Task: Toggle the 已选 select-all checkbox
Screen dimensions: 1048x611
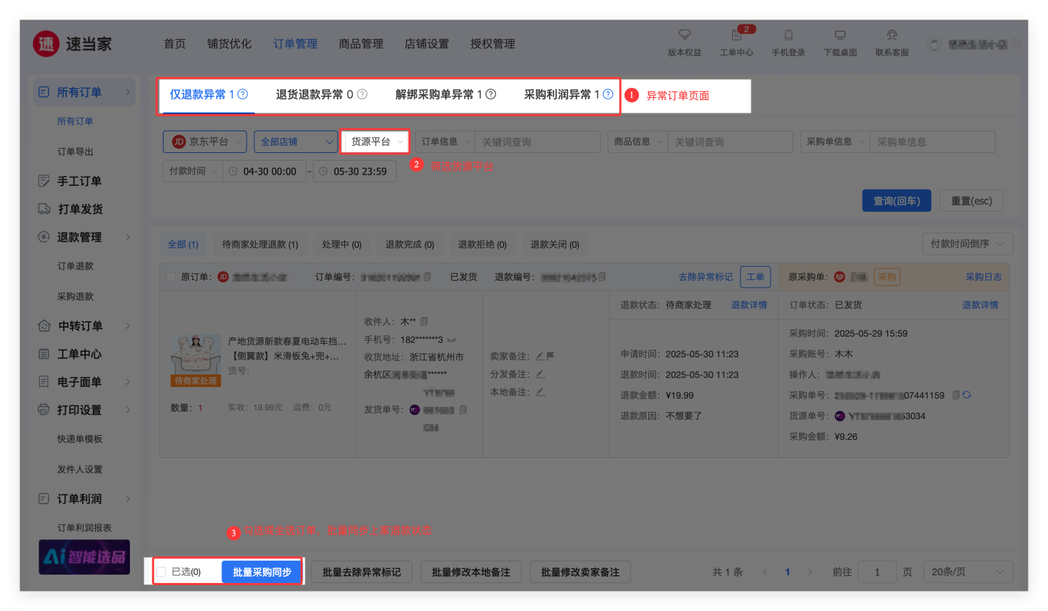Action: click(x=161, y=572)
